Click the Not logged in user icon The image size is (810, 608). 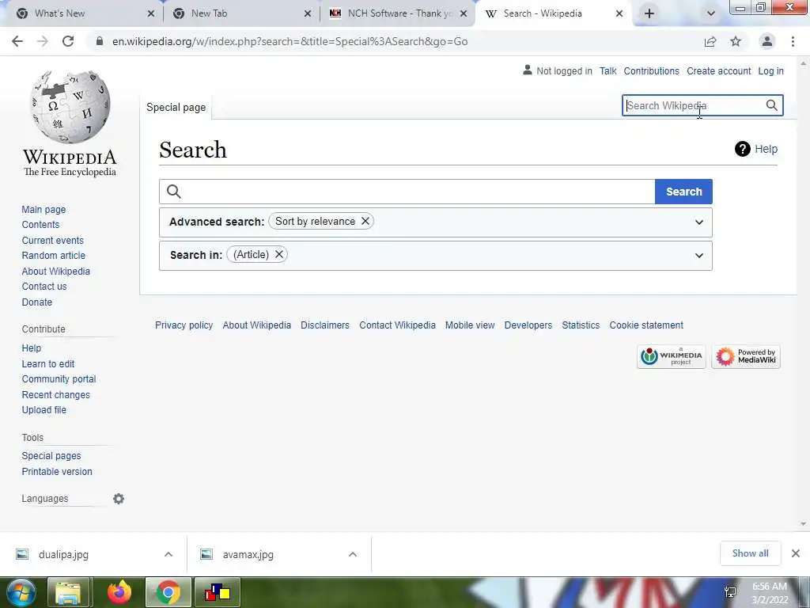[528, 70]
